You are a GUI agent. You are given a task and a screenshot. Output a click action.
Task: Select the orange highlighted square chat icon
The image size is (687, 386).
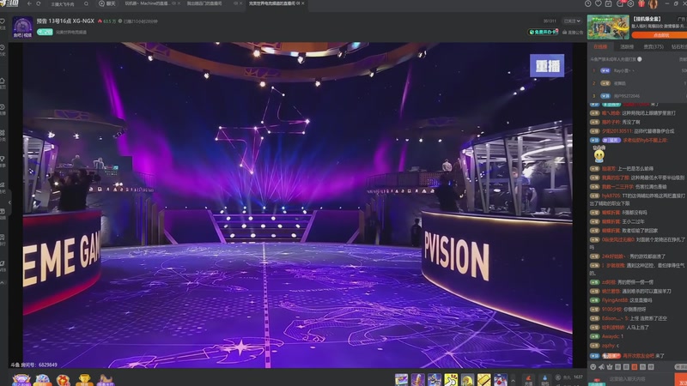(635, 367)
